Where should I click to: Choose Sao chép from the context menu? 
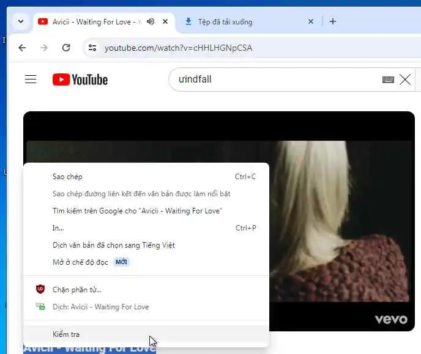coord(146,177)
